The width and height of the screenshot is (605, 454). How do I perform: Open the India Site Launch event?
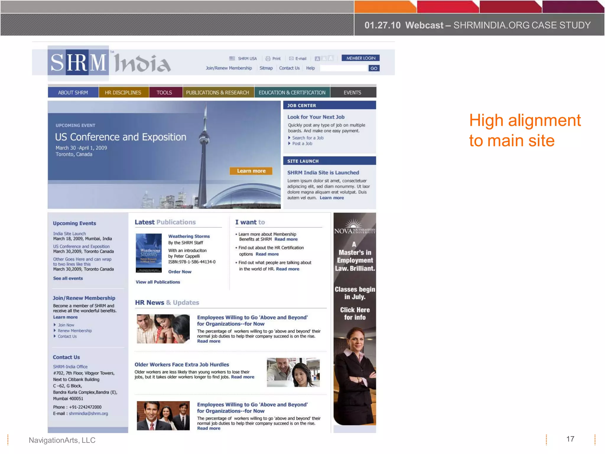click(x=69, y=234)
